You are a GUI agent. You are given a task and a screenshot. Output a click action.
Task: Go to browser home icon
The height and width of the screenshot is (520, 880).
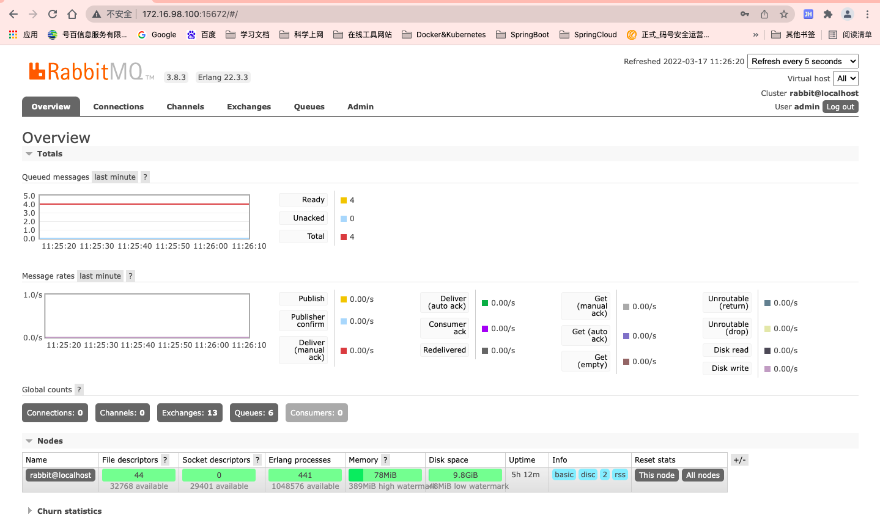click(72, 14)
